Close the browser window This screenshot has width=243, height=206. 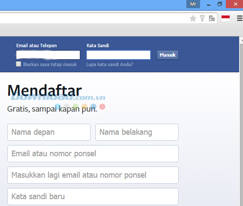[x=235, y=4]
